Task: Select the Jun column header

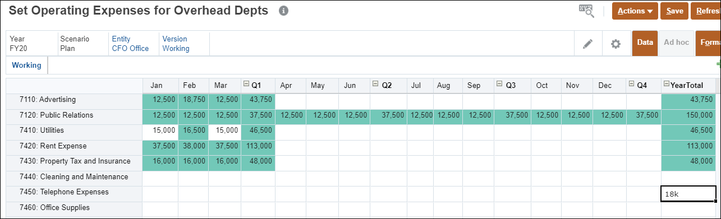Action: (354, 86)
